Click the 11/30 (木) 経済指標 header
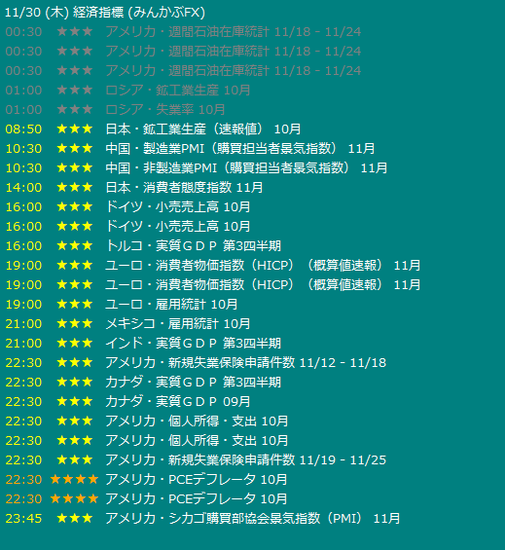 tap(105, 13)
